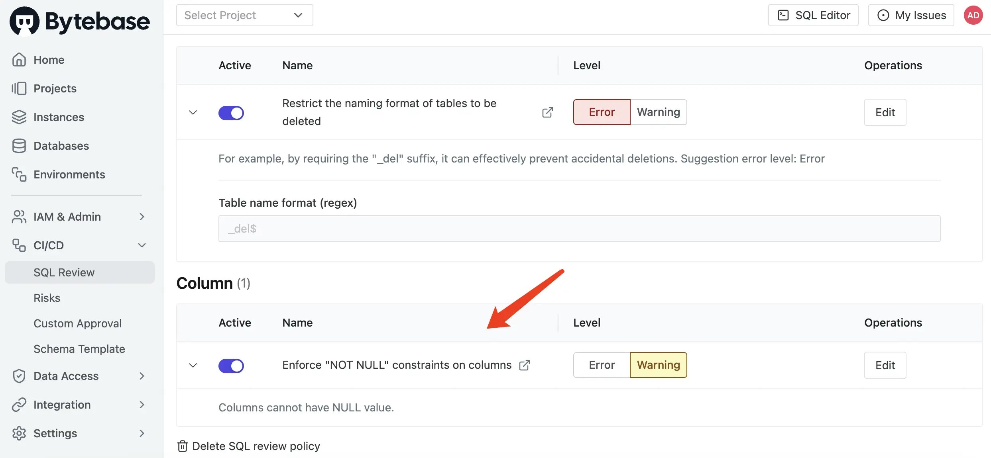The width and height of the screenshot is (991, 458).
Task: Select the Instances sidebar icon
Action: point(19,117)
